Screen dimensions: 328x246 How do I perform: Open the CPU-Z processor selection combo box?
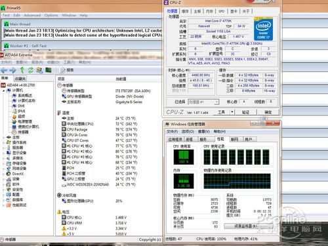203,102
